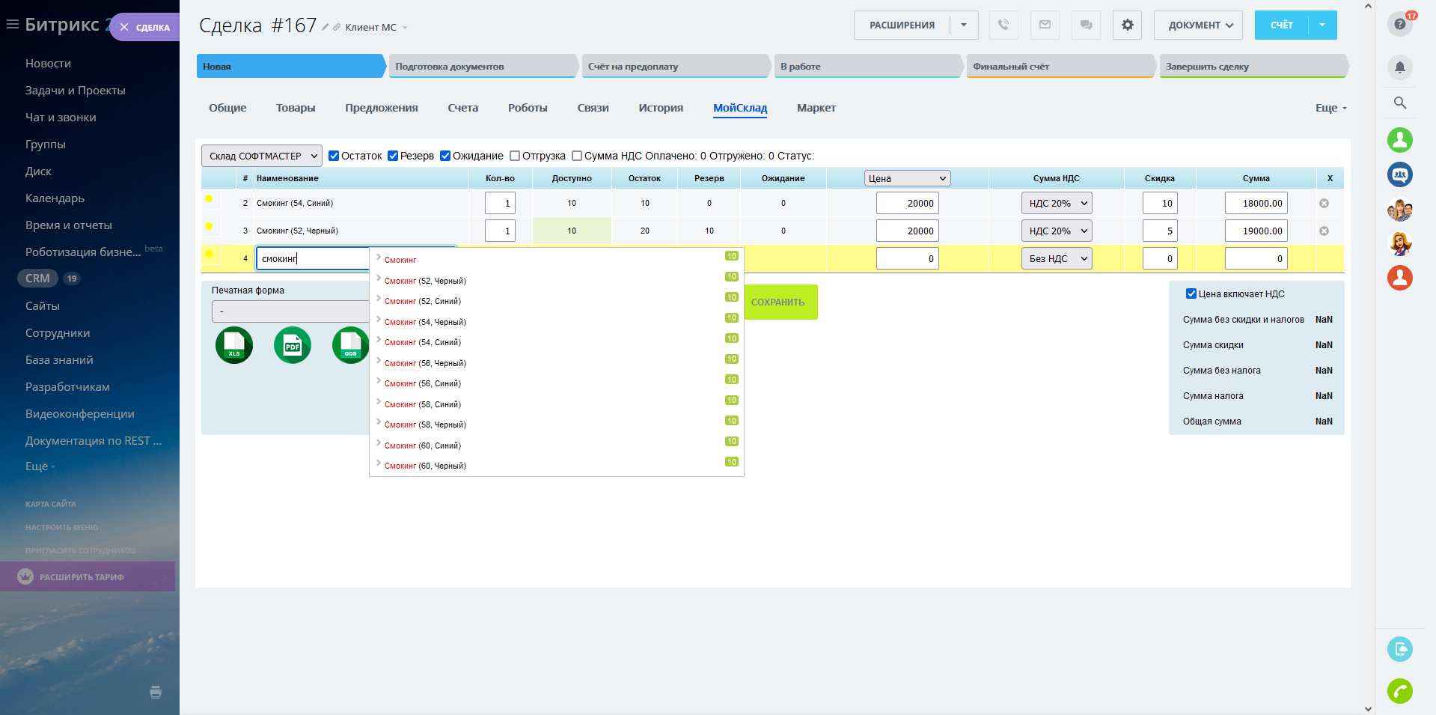Expand the Печатная форма dropdown
Viewport: 1436px width, 715px height.
(290, 311)
